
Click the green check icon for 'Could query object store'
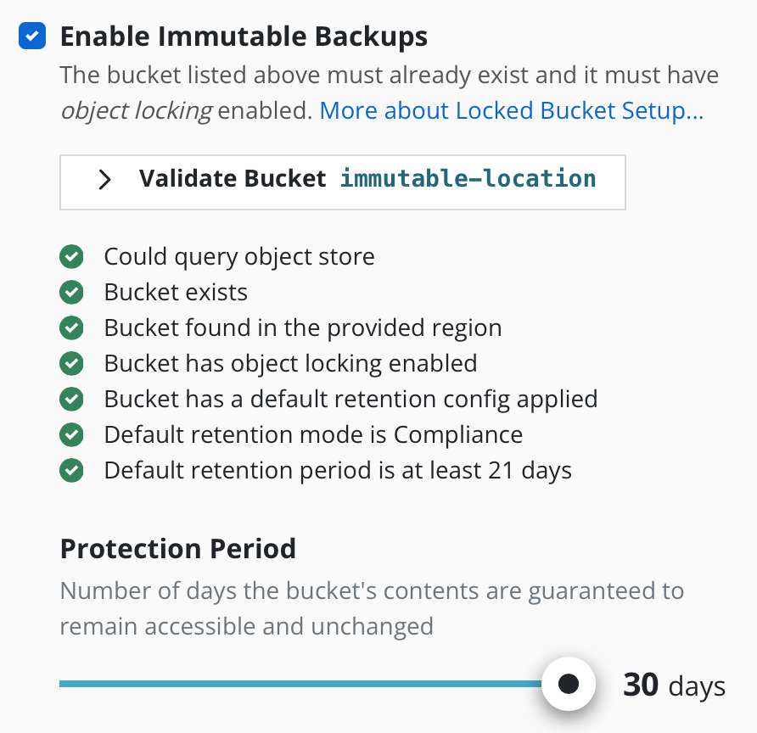pos(72,256)
